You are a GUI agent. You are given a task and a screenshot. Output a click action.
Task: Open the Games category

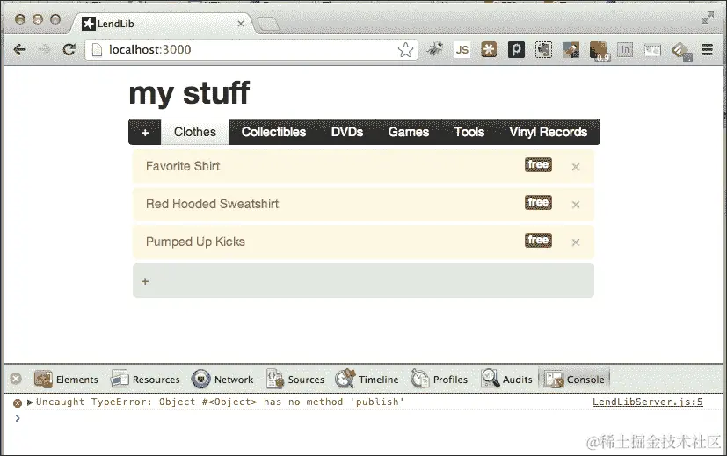[x=409, y=132]
